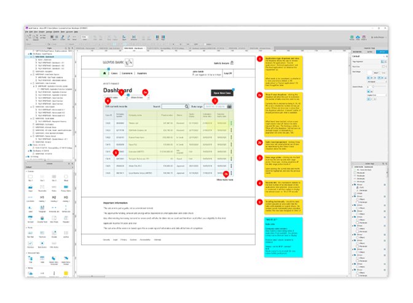Select the yellow Sticky note widget
The width and height of the screenshot is (413, 303).
click(66, 273)
